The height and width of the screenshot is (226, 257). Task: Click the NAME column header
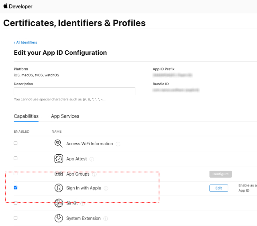(57, 132)
